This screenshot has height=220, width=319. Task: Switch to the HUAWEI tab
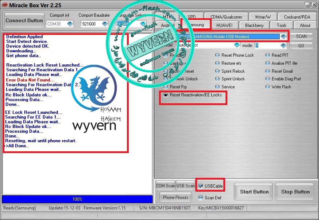pos(224,25)
